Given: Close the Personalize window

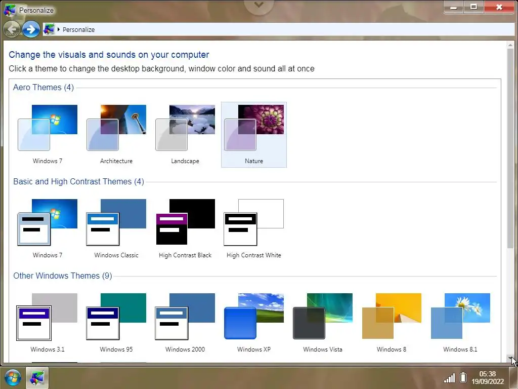Looking at the screenshot, I should point(499,7).
